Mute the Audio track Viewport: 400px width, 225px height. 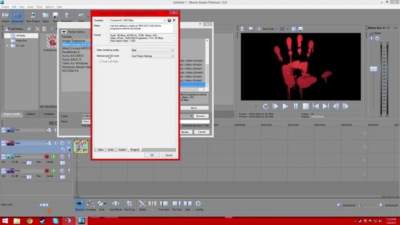[62, 157]
